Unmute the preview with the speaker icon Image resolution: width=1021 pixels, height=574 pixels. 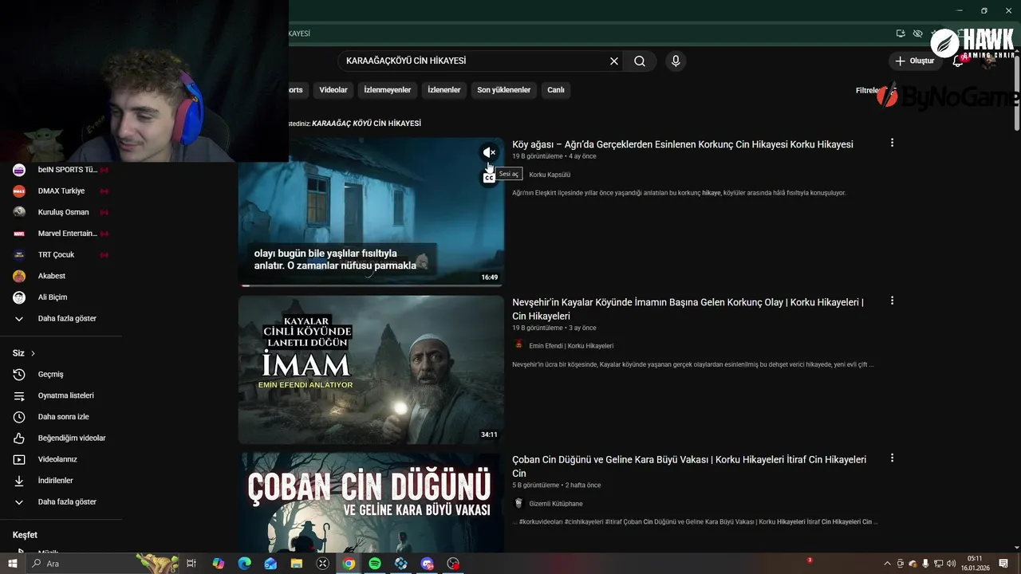(489, 152)
